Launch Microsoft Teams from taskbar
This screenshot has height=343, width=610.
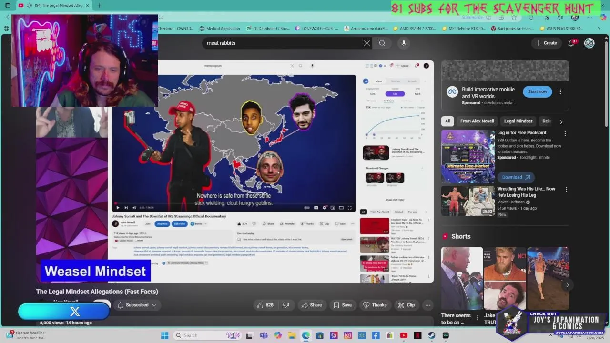[264, 335]
